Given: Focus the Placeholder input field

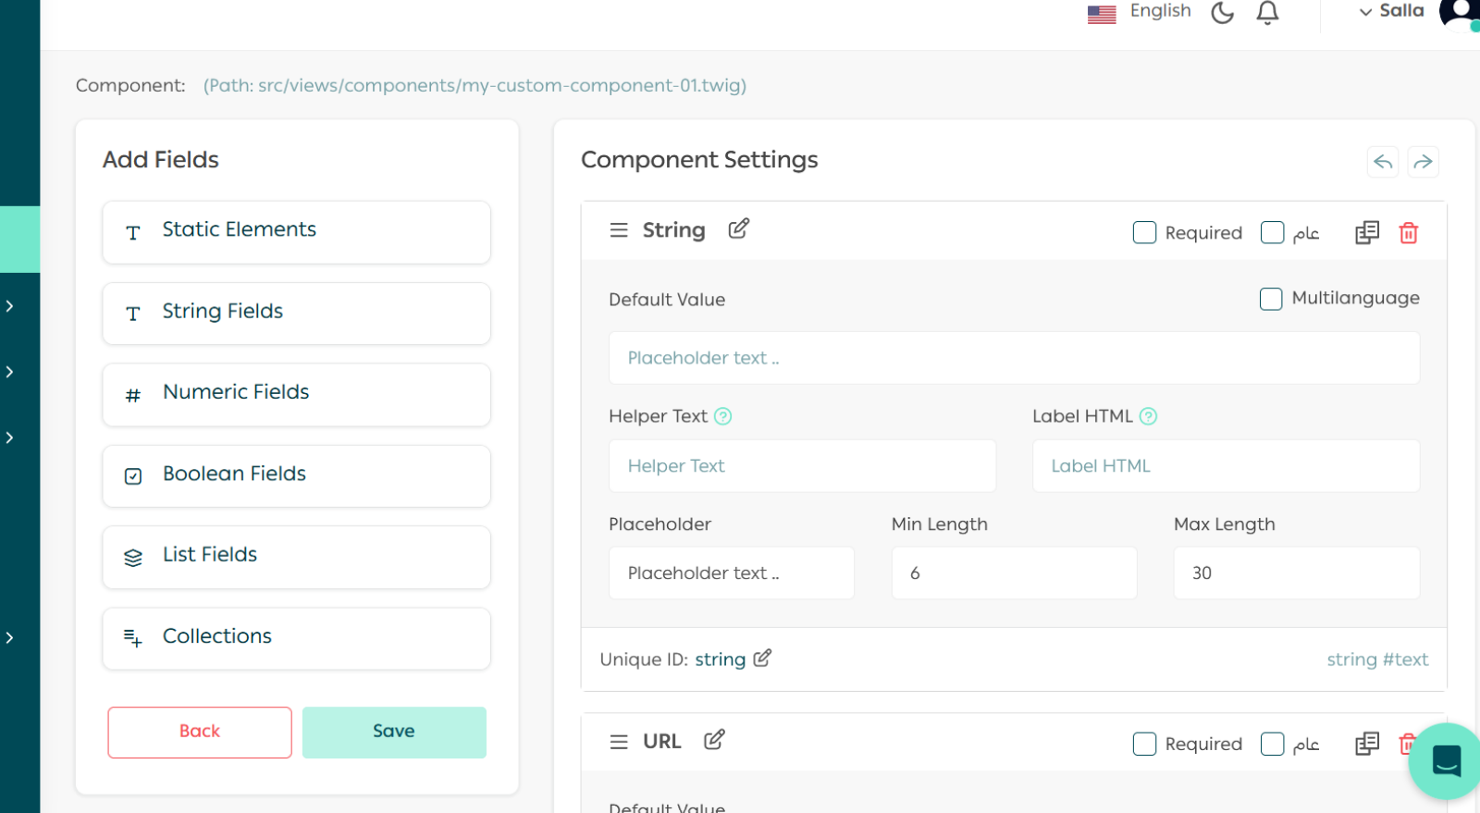Looking at the screenshot, I should [732, 573].
